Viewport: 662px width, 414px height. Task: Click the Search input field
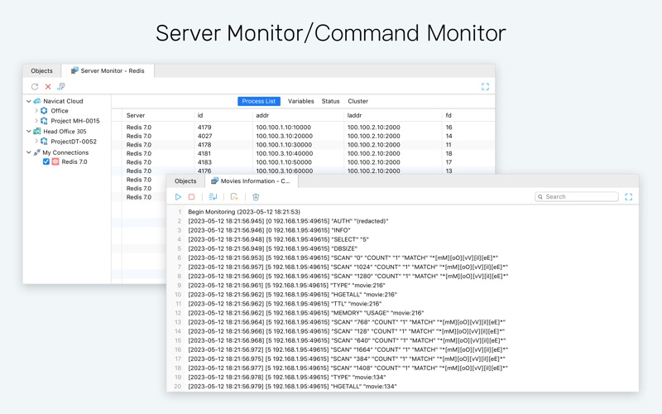click(577, 197)
